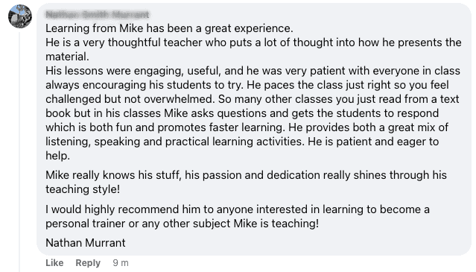Open the blurred commenter name link
The width and height of the screenshot is (476, 272).
point(98,14)
